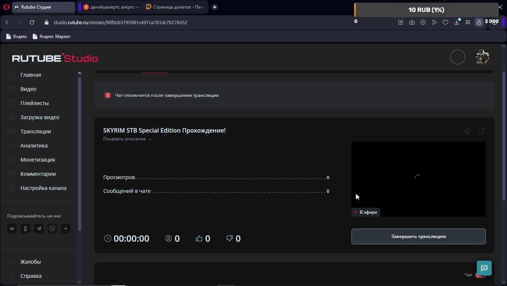Open the VK social link icon
The height and width of the screenshot is (286, 507).
pyautogui.click(x=12, y=229)
